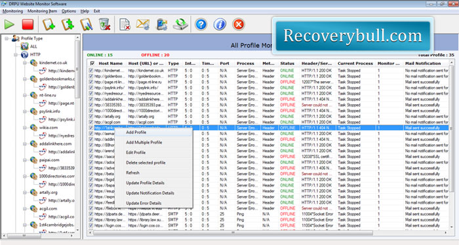
Task: Open the Options menu
Action: (x=69, y=11)
